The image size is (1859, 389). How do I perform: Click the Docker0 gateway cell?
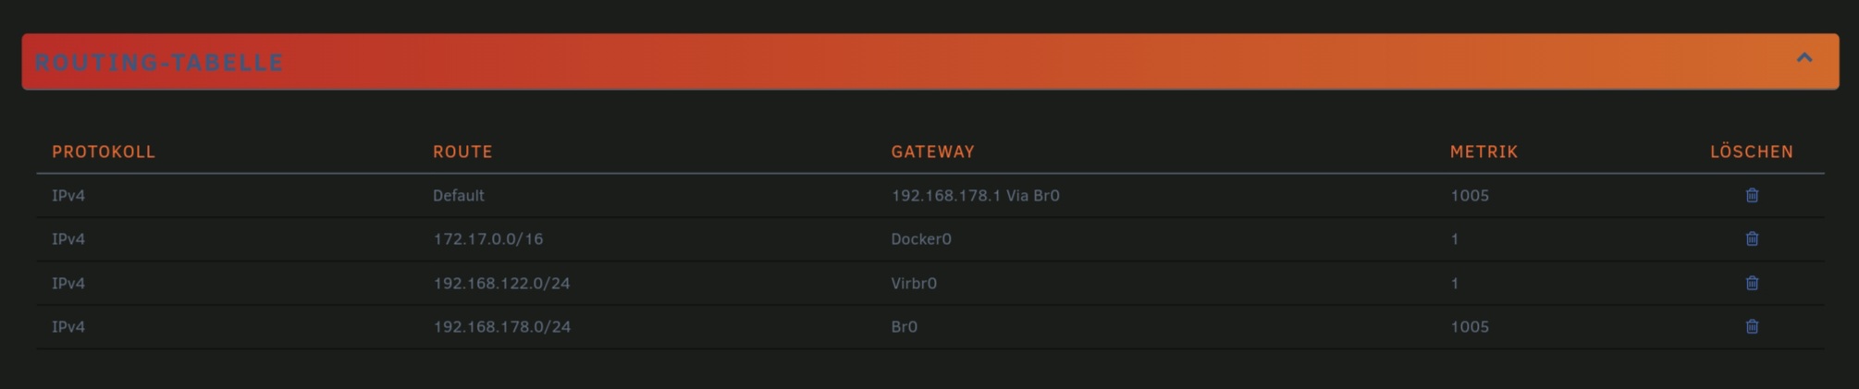point(921,238)
